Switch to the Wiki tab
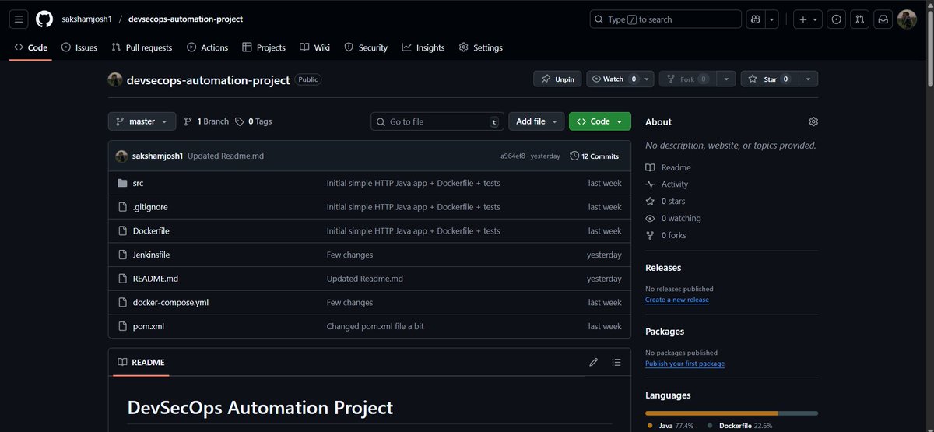This screenshot has width=934, height=432. [315, 47]
